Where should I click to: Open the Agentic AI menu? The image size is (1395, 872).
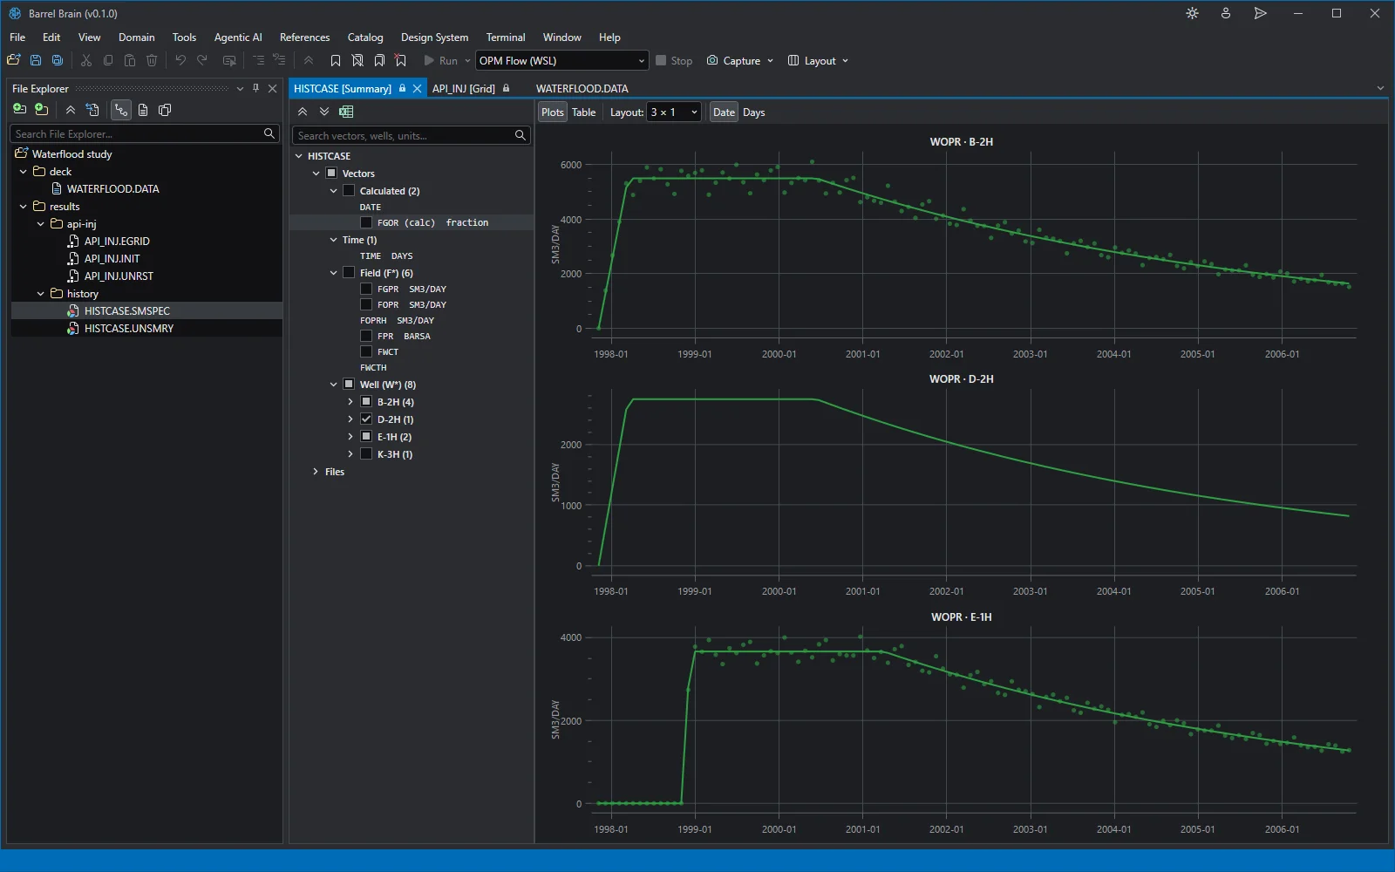click(238, 37)
